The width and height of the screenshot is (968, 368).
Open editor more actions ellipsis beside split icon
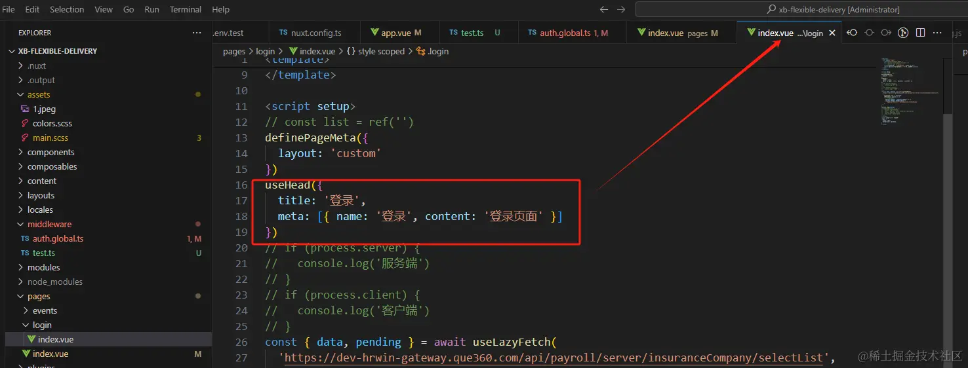pos(937,33)
